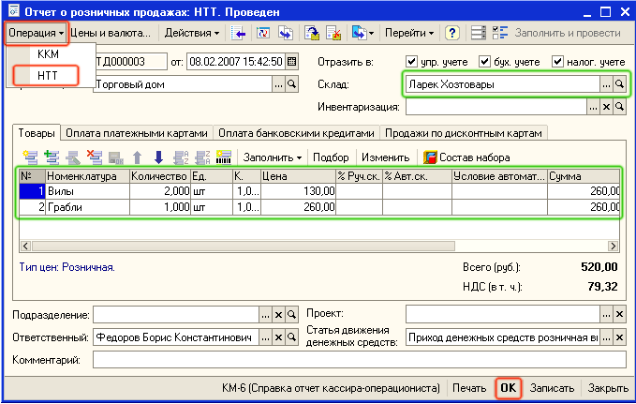Open the Операция dropdown menu
The height and width of the screenshot is (404, 636).
click(36, 33)
